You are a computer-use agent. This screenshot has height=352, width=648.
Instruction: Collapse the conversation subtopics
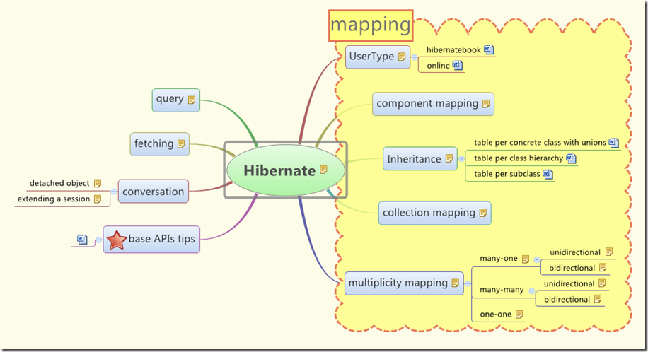[x=114, y=192]
